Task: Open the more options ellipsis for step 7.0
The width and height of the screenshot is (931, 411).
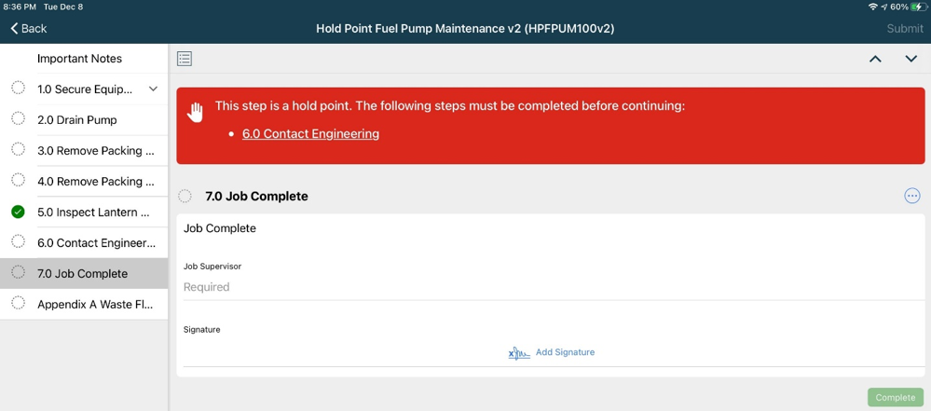Action: 912,196
